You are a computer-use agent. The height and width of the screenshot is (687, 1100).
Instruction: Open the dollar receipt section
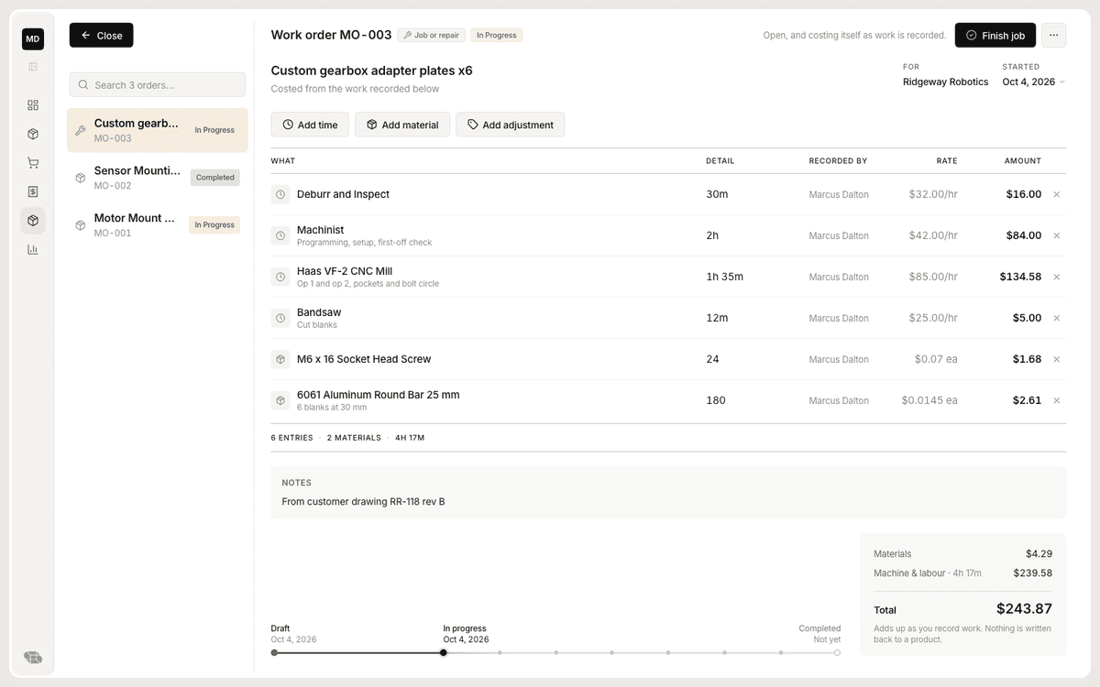[x=33, y=191]
